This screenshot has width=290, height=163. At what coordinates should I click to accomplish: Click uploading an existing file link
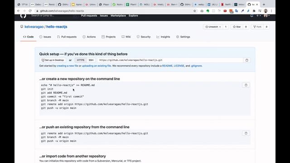97,66
